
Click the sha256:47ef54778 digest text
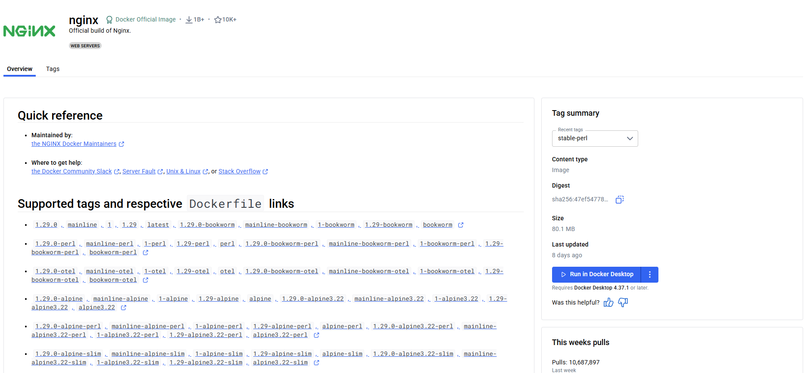coord(580,199)
